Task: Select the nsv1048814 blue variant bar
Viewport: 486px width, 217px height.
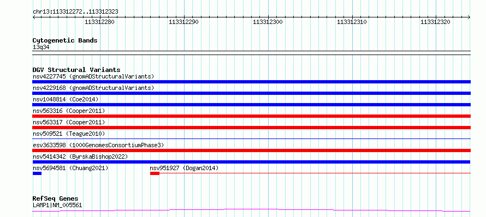Action: point(251,105)
